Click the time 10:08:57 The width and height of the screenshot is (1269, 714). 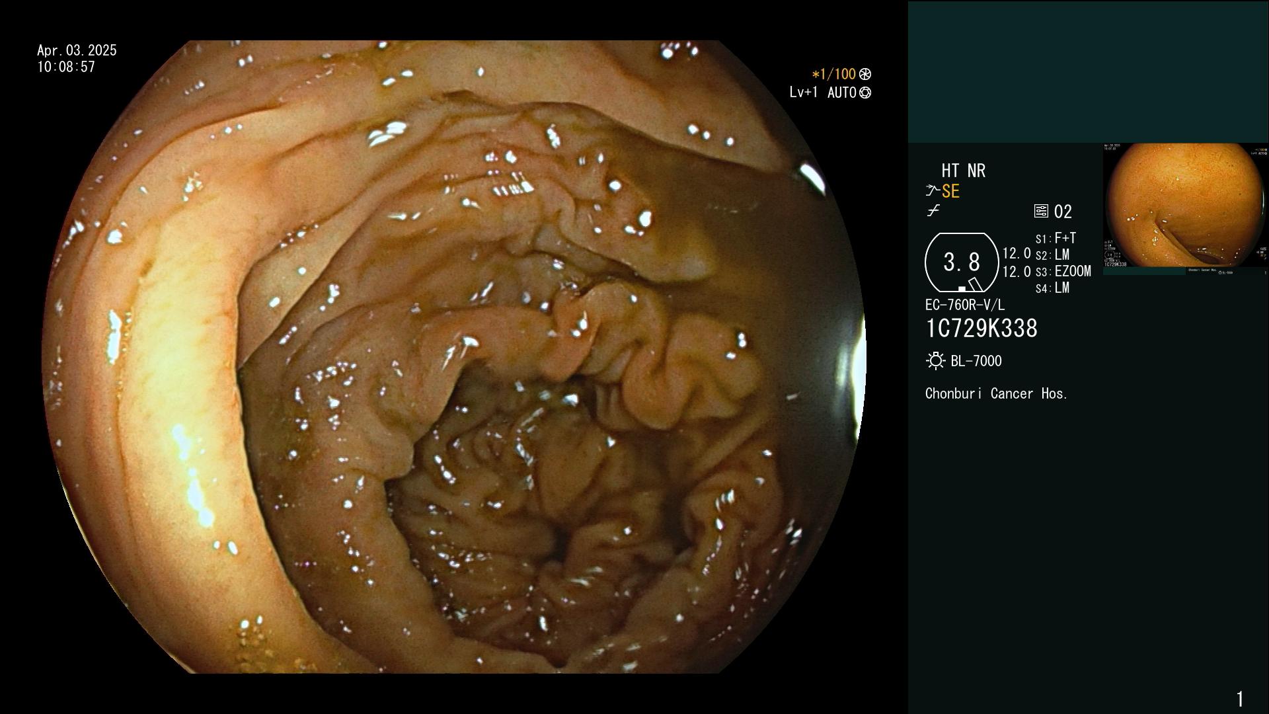(66, 67)
